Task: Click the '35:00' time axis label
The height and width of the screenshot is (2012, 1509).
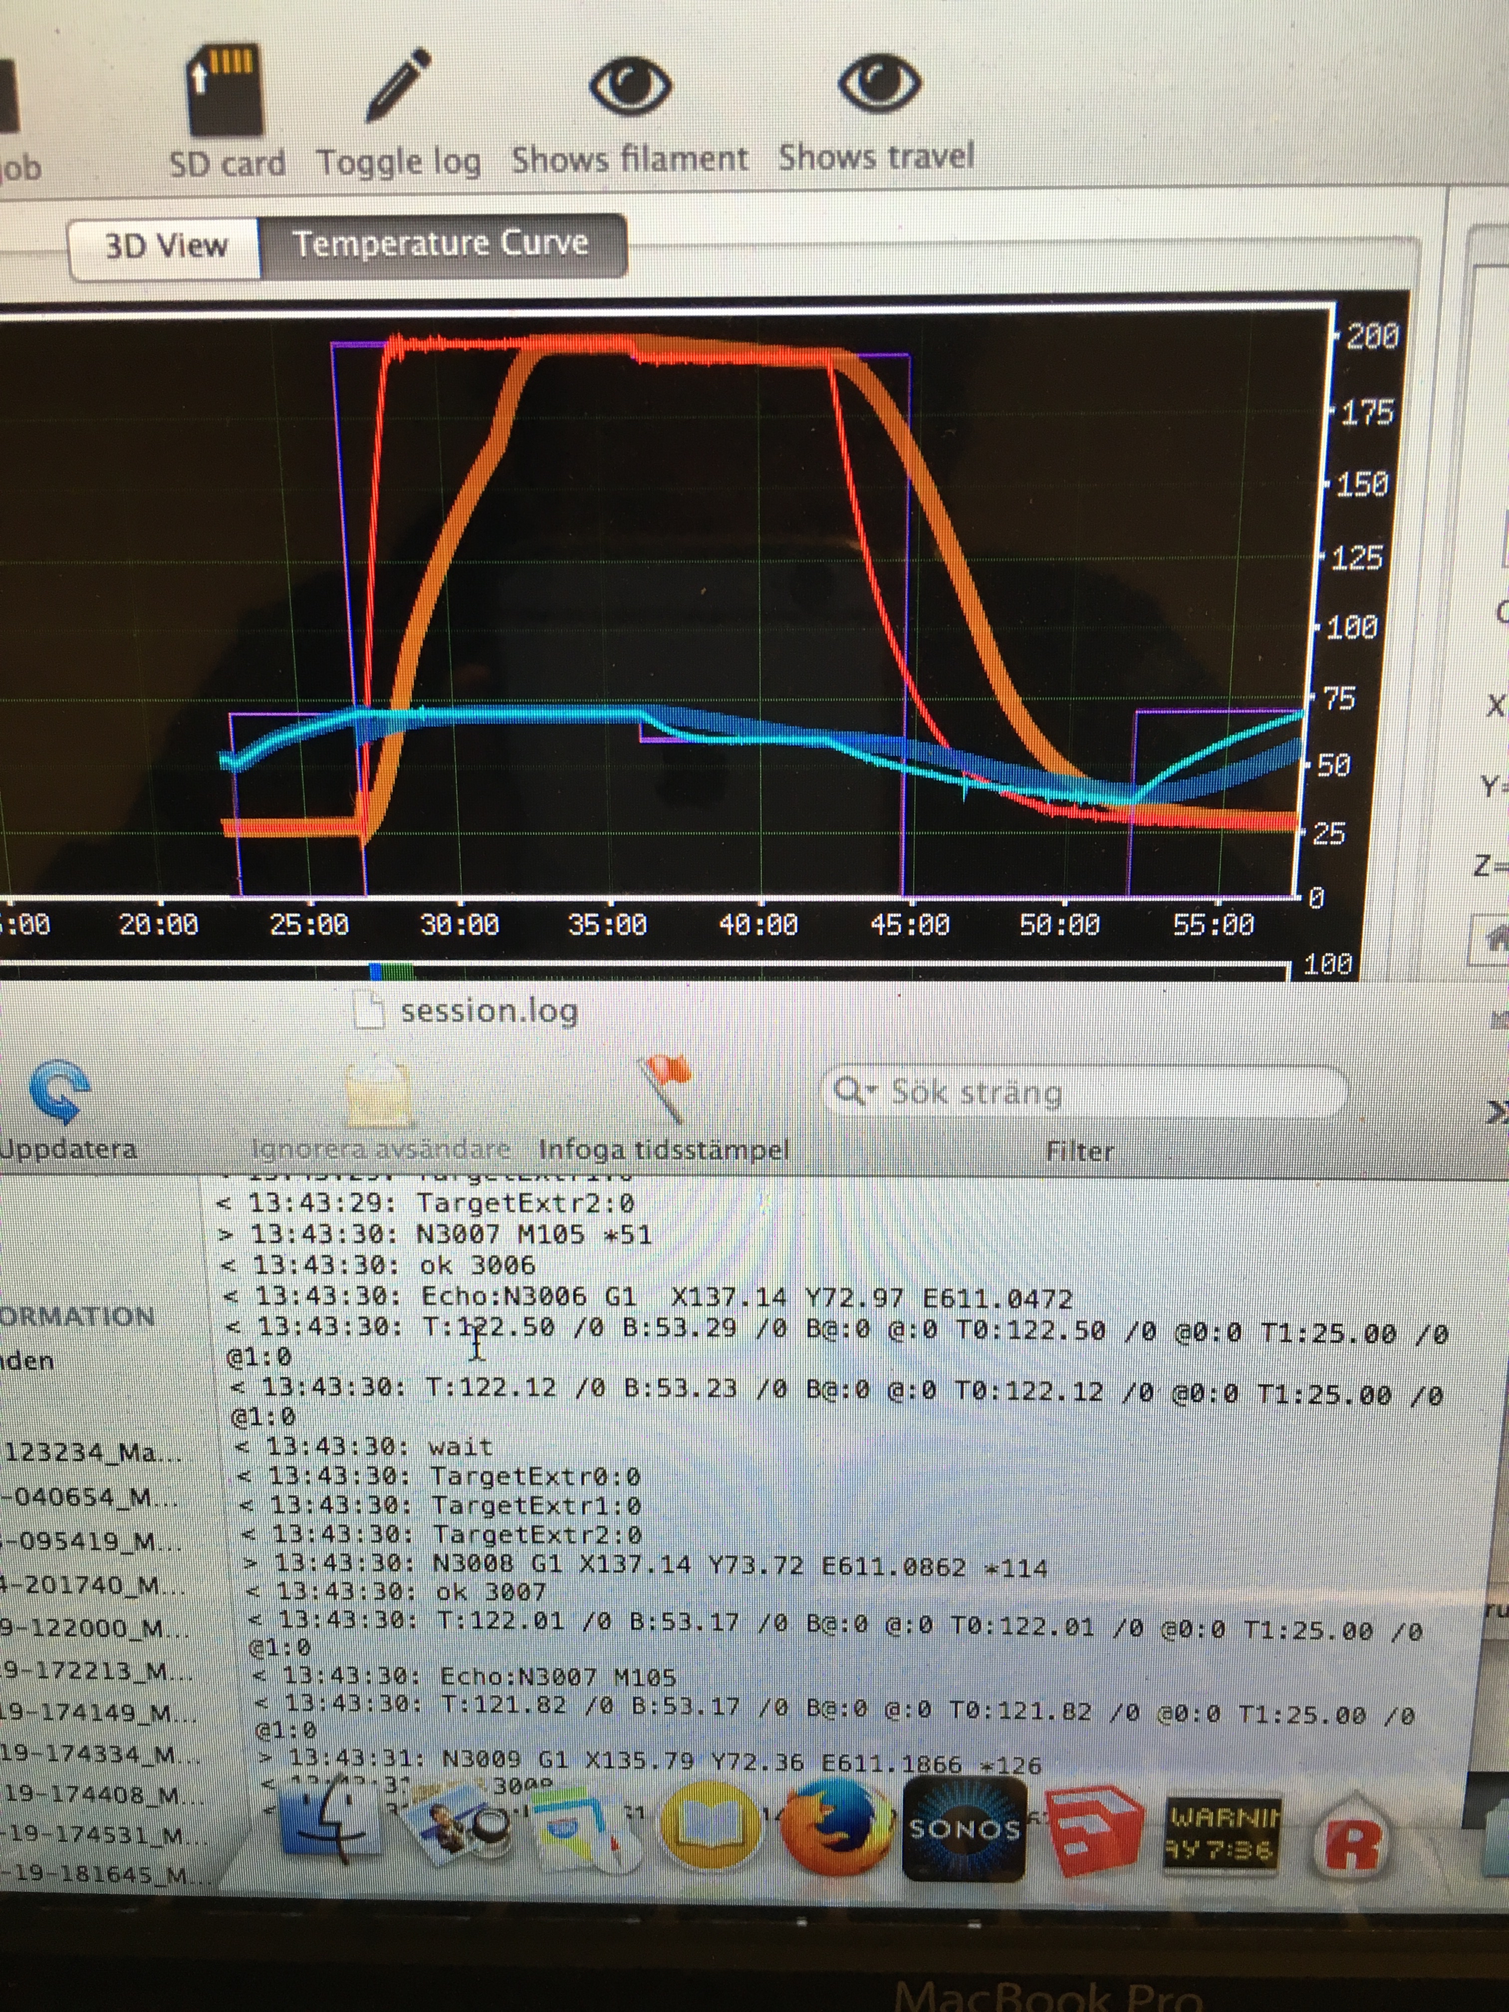Action: click(607, 925)
